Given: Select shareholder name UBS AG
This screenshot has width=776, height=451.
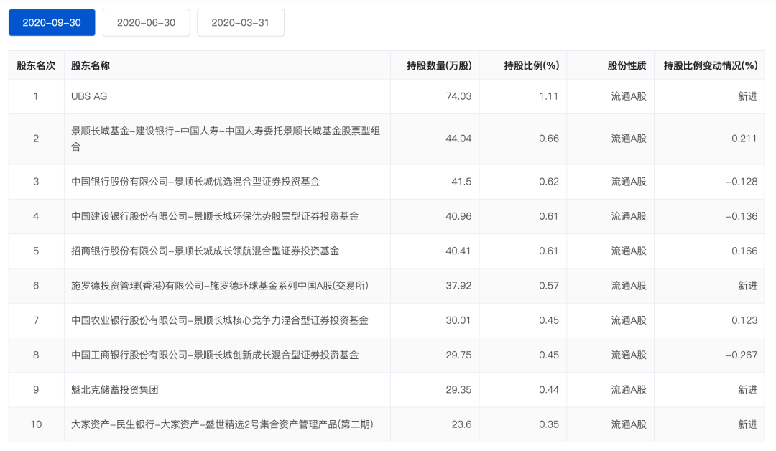Looking at the screenshot, I should pos(89,96).
